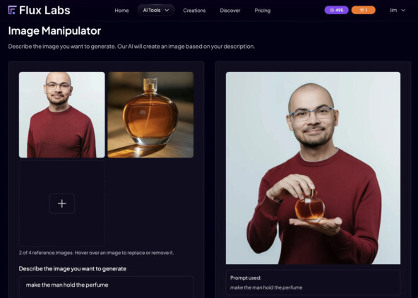Select the man portrait reference thumbnail
This screenshot has height=298, width=418.
pyautogui.click(x=62, y=115)
